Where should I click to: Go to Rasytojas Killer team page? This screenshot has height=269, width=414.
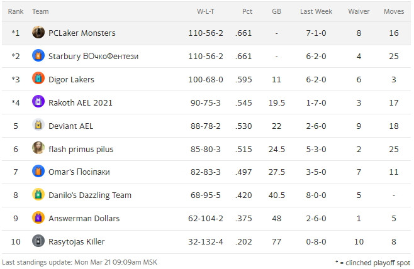(x=76, y=241)
